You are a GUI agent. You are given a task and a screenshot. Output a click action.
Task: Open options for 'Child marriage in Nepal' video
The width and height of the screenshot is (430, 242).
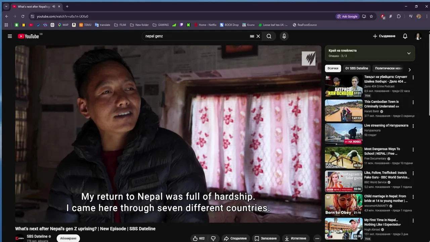tap(413, 197)
